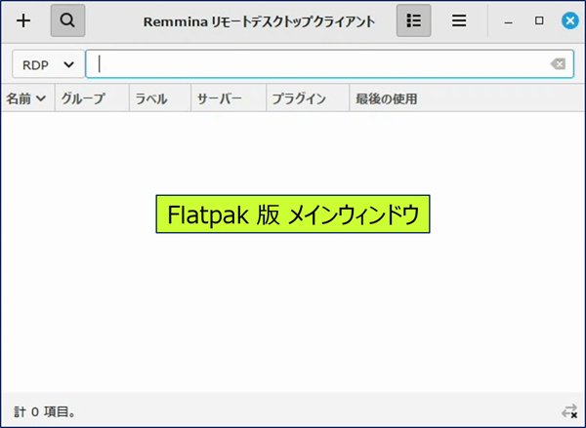Click the network status icon in status bar
This screenshot has height=428, width=586.
(569, 411)
